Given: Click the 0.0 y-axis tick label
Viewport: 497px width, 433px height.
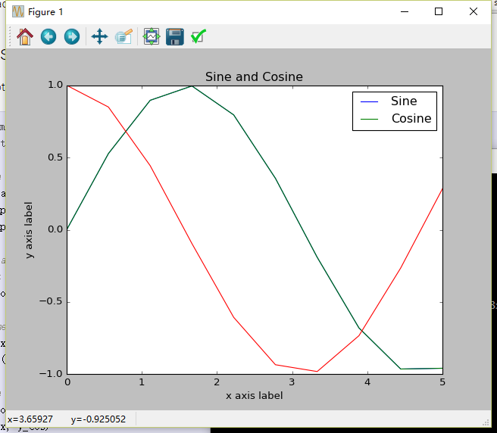Looking at the screenshot, I should [55, 229].
